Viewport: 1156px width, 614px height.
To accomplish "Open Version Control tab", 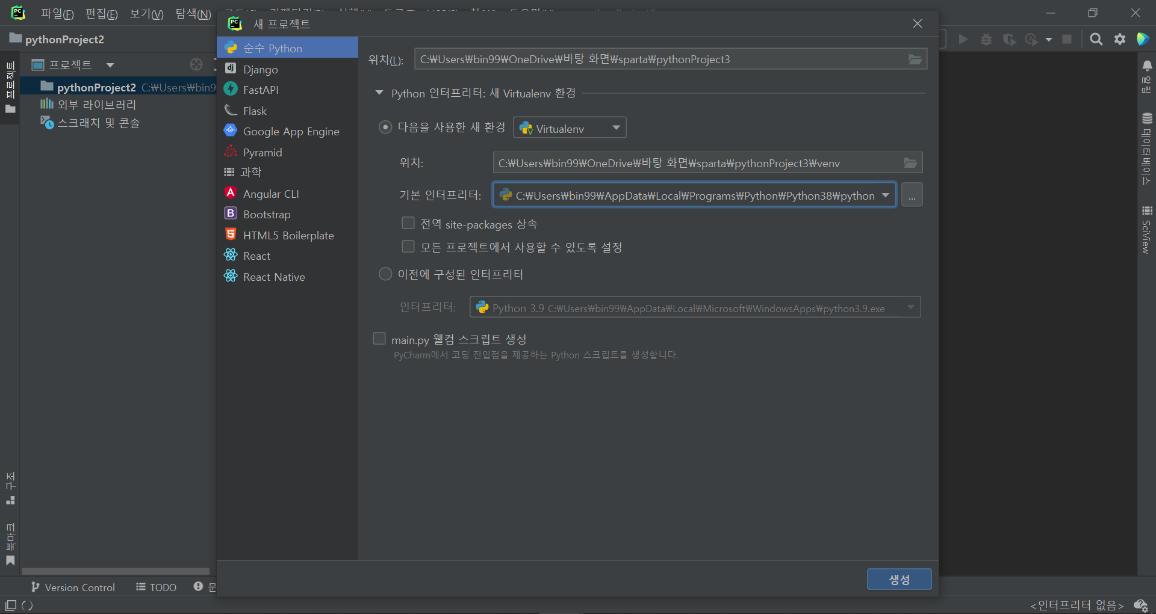I will click(x=73, y=587).
